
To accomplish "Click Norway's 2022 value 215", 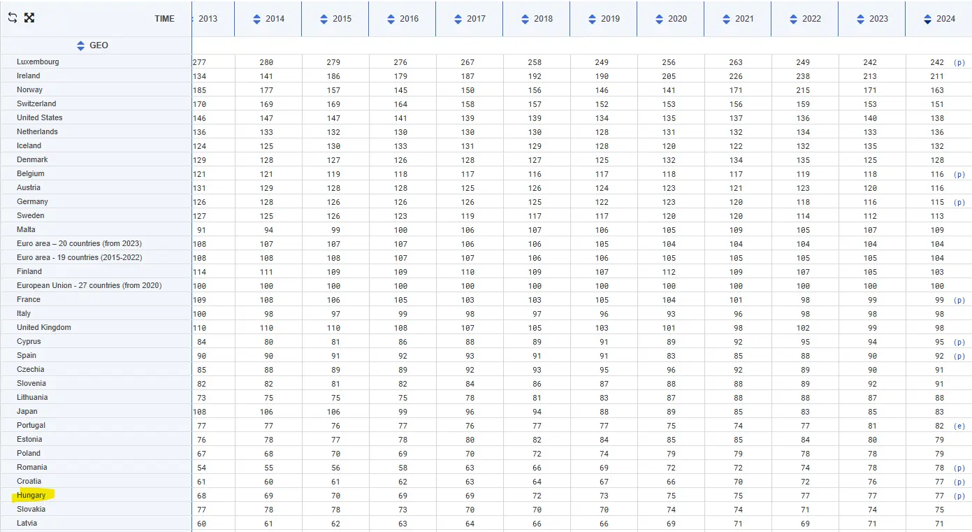I will tap(803, 90).
